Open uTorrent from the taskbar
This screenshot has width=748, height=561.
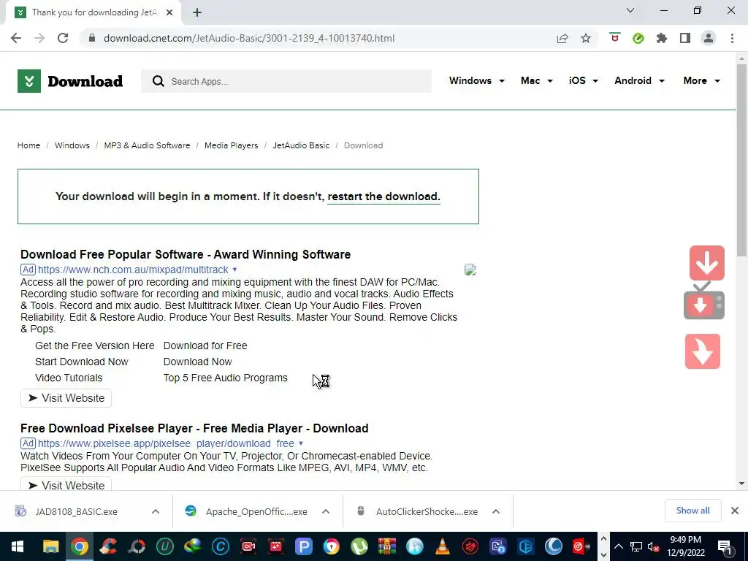[x=359, y=546]
